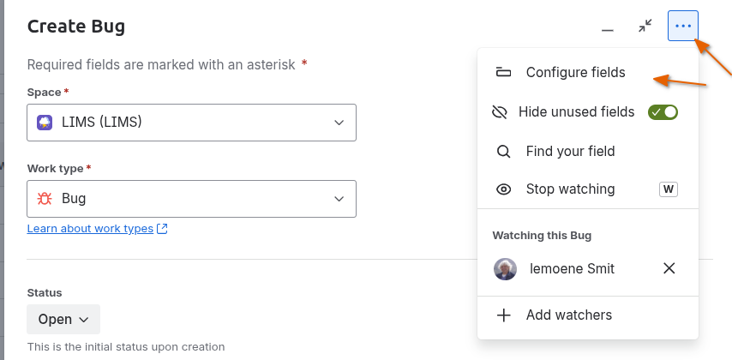This screenshot has width=732, height=360.
Task: Open the Work type dropdown showing Bug
Action: 191,199
